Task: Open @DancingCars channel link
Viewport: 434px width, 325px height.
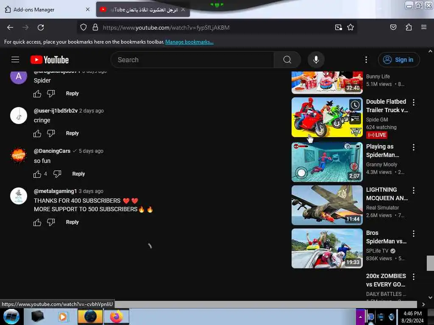Action: click(x=52, y=151)
